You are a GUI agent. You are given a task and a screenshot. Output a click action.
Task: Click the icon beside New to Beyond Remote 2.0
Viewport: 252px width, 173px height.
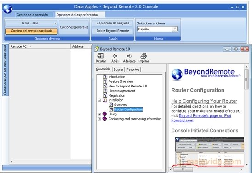click(x=105, y=86)
